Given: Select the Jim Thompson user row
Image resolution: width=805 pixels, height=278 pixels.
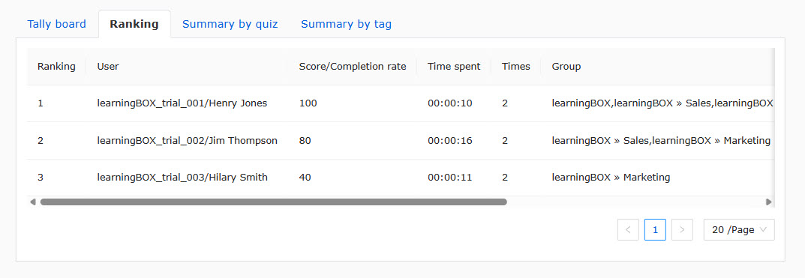Looking at the screenshot, I should coord(401,141).
